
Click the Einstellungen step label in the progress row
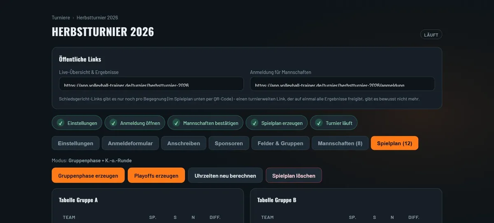point(82,123)
